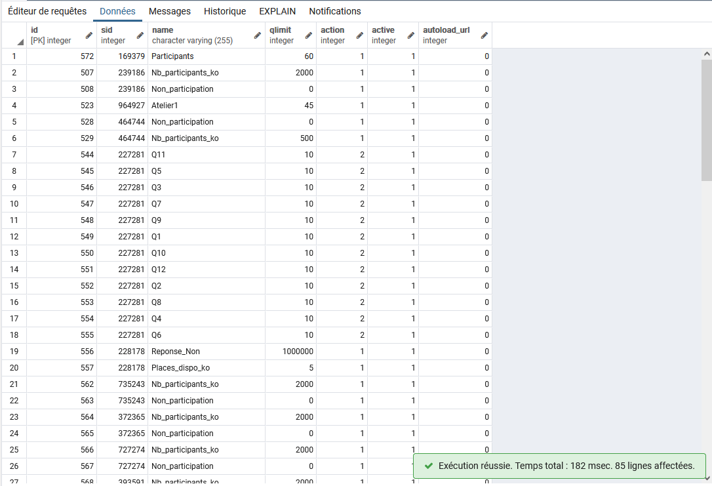Click the action column pencil icon
The height and width of the screenshot is (486, 712).
pyautogui.click(x=360, y=35)
